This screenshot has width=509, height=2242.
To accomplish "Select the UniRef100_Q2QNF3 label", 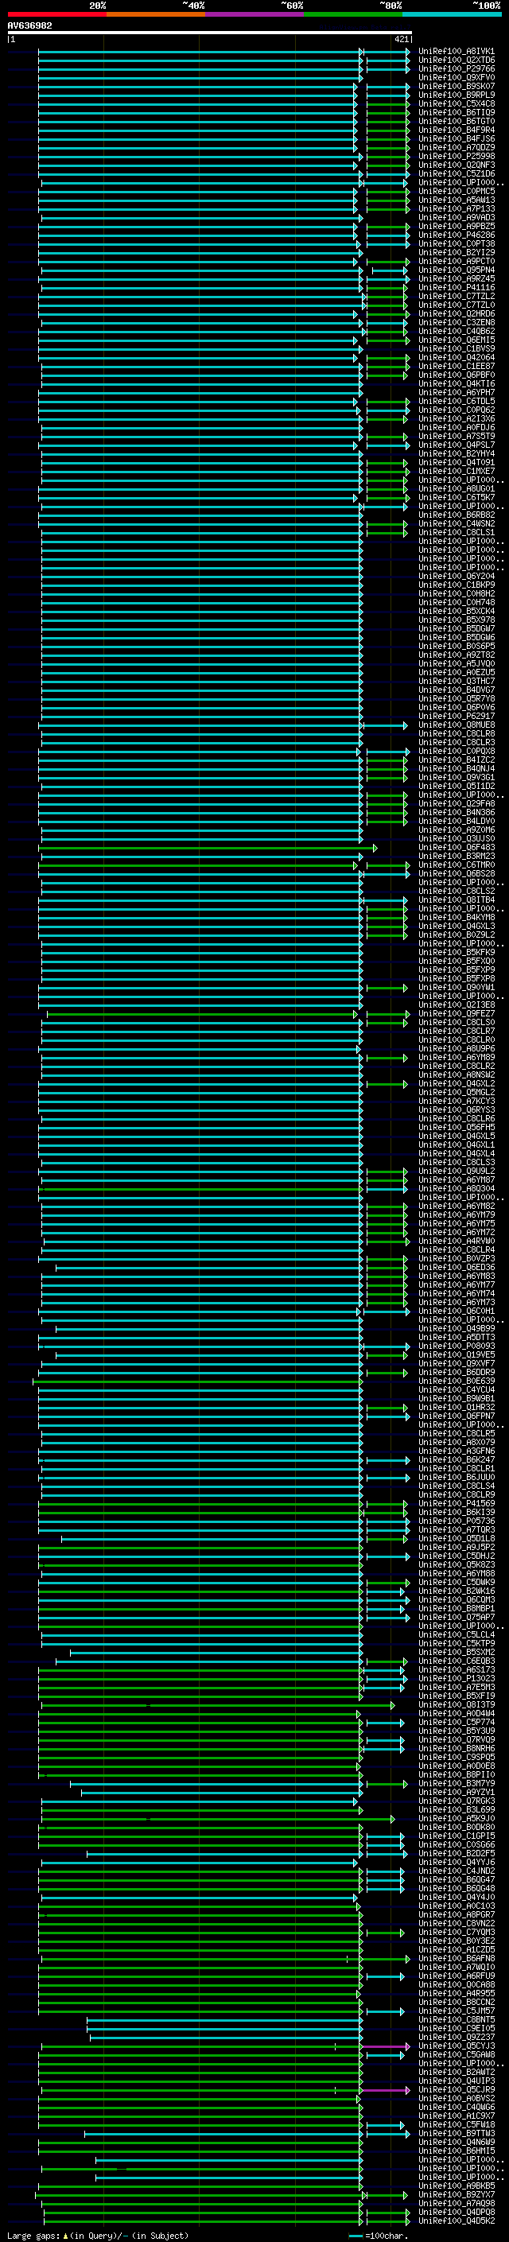I will (456, 165).
